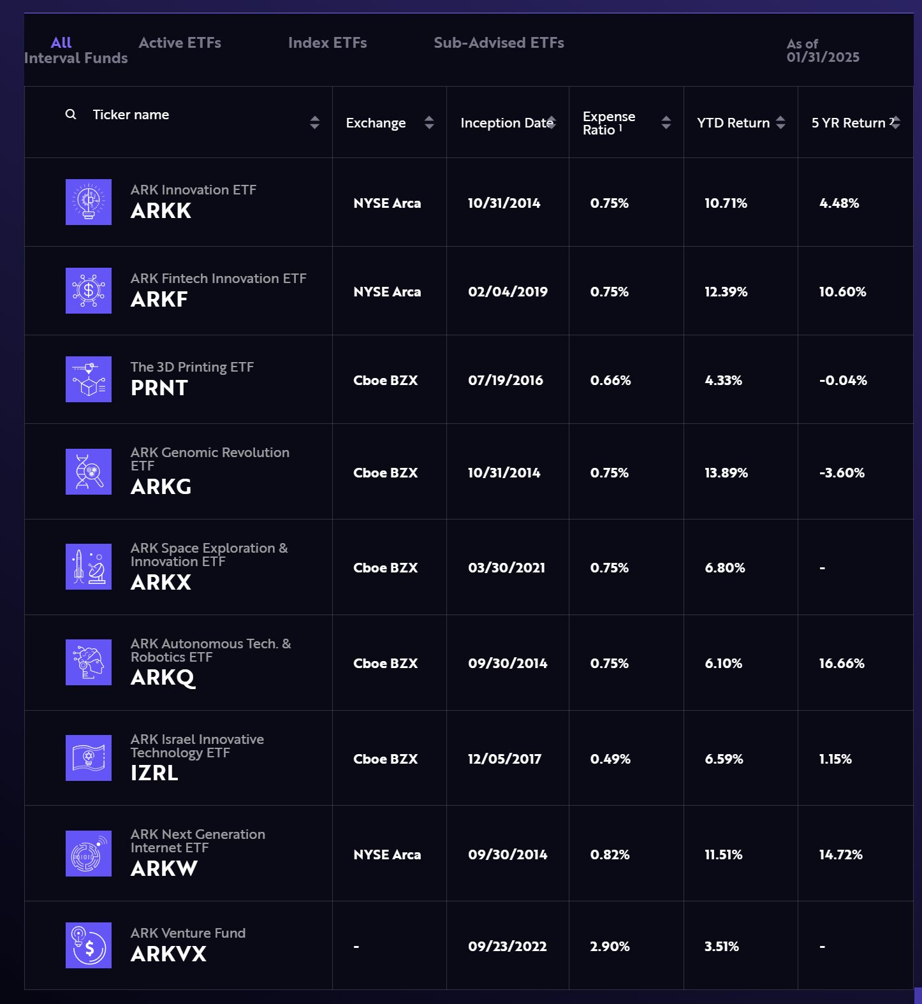View the Sub-Advised ETFs tab

point(499,43)
